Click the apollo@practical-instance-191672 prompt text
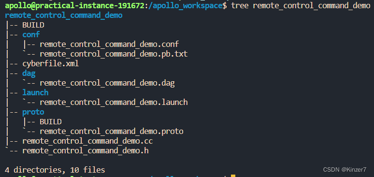This screenshot has width=374, height=177. 75,6
